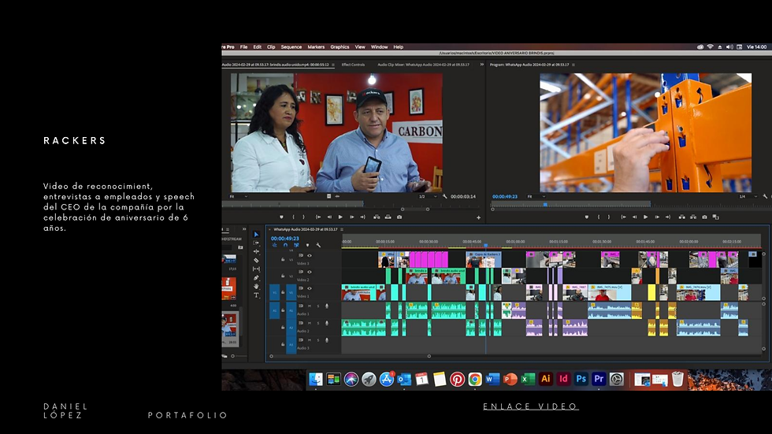
Task: Open the ENLACE VIDEO link
Action: click(531, 406)
